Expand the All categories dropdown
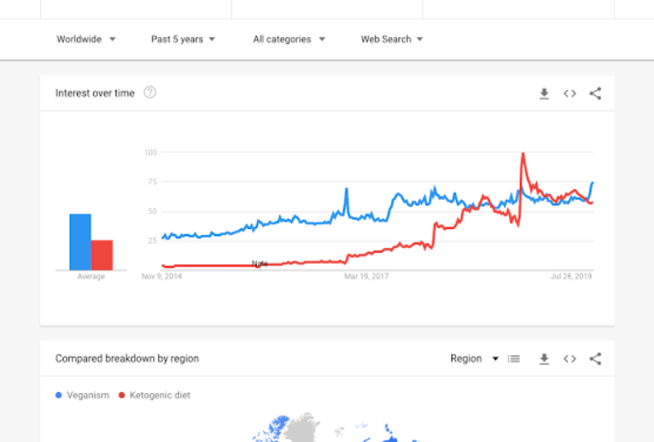The width and height of the screenshot is (654, 442). click(289, 39)
